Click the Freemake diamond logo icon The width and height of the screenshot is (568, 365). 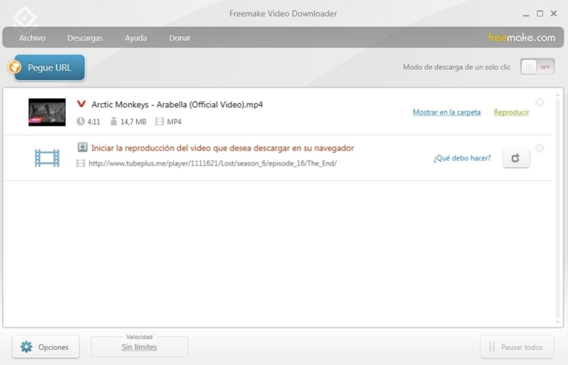[25, 18]
